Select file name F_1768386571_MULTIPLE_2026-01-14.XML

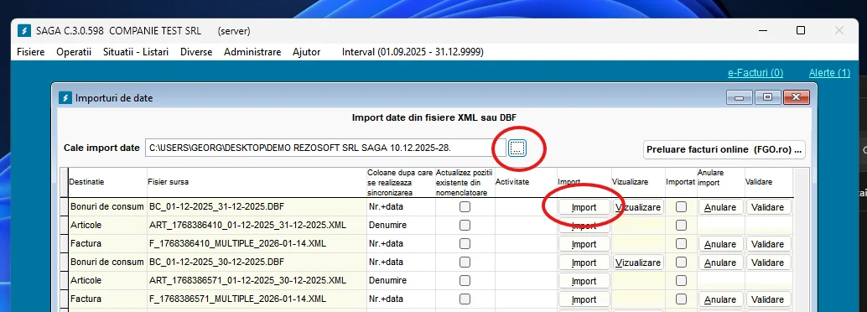pyautogui.click(x=238, y=299)
